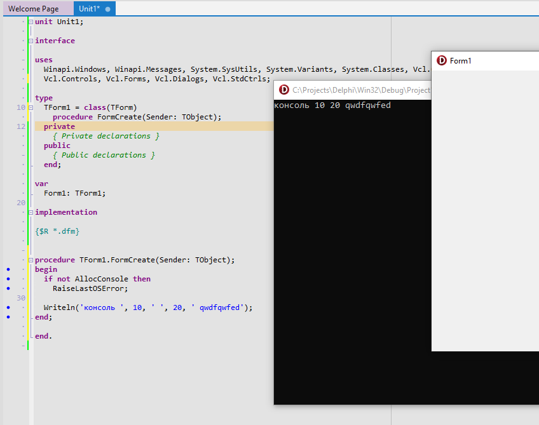Screen dimensions: 539x425
Task: Set a breakpoint on the procedure's 'end;' line
Action: 8,317
